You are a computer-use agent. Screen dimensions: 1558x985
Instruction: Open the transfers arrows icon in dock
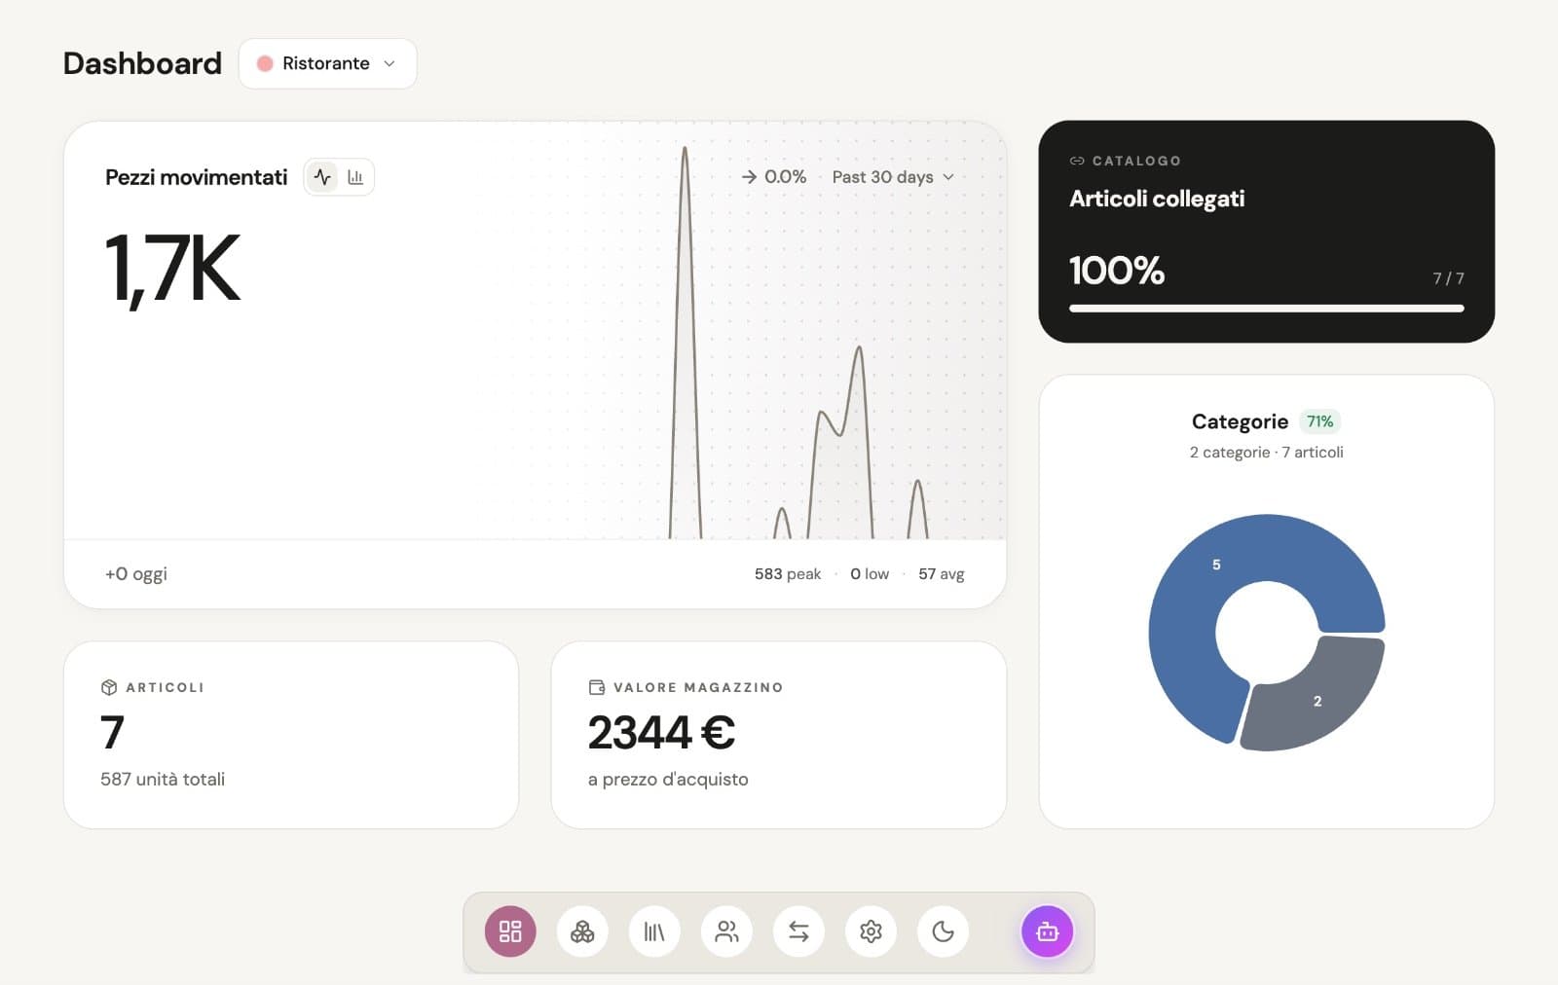pyautogui.click(x=798, y=931)
